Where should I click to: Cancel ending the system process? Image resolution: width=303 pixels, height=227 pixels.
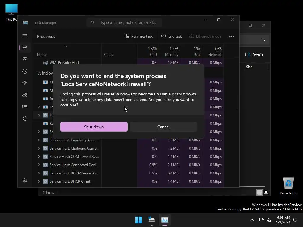click(x=163, y=127)
